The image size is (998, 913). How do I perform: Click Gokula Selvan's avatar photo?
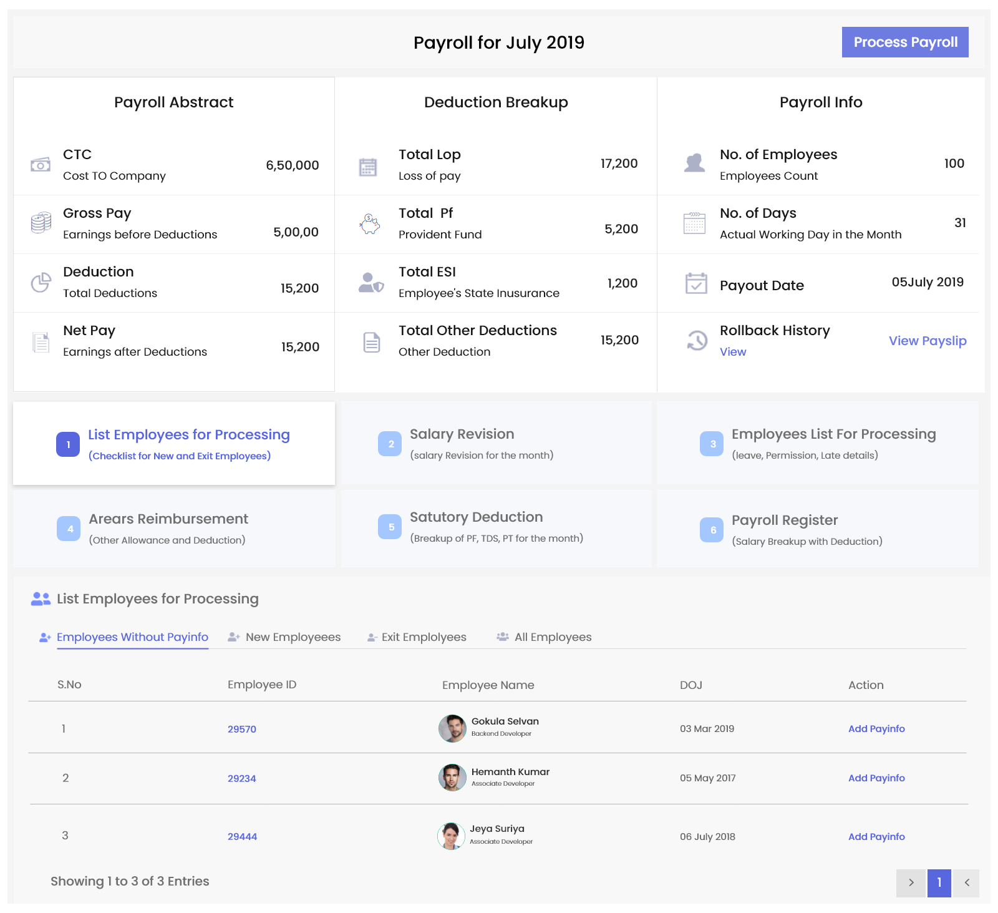click(453, 728)
